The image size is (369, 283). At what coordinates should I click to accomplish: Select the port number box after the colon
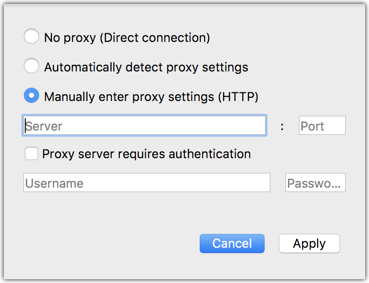click(x=322, y=126)
